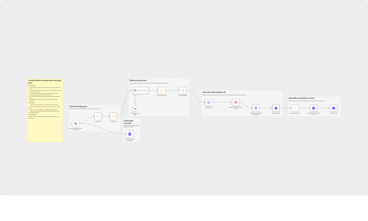The width and height of the screenshot is (368, 221).
Task: Open the wide LLM chain node in Write and split slides
Action: click(x=141, y=90)
